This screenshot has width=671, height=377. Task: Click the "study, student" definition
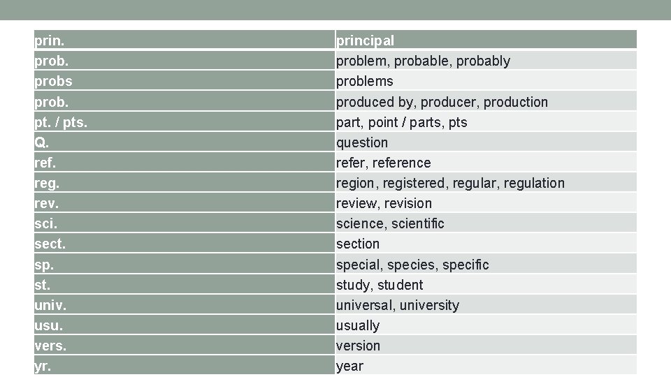(380, 285)
